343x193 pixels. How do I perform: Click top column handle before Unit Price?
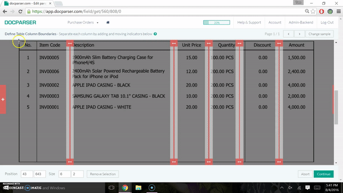tap(173, 43)
